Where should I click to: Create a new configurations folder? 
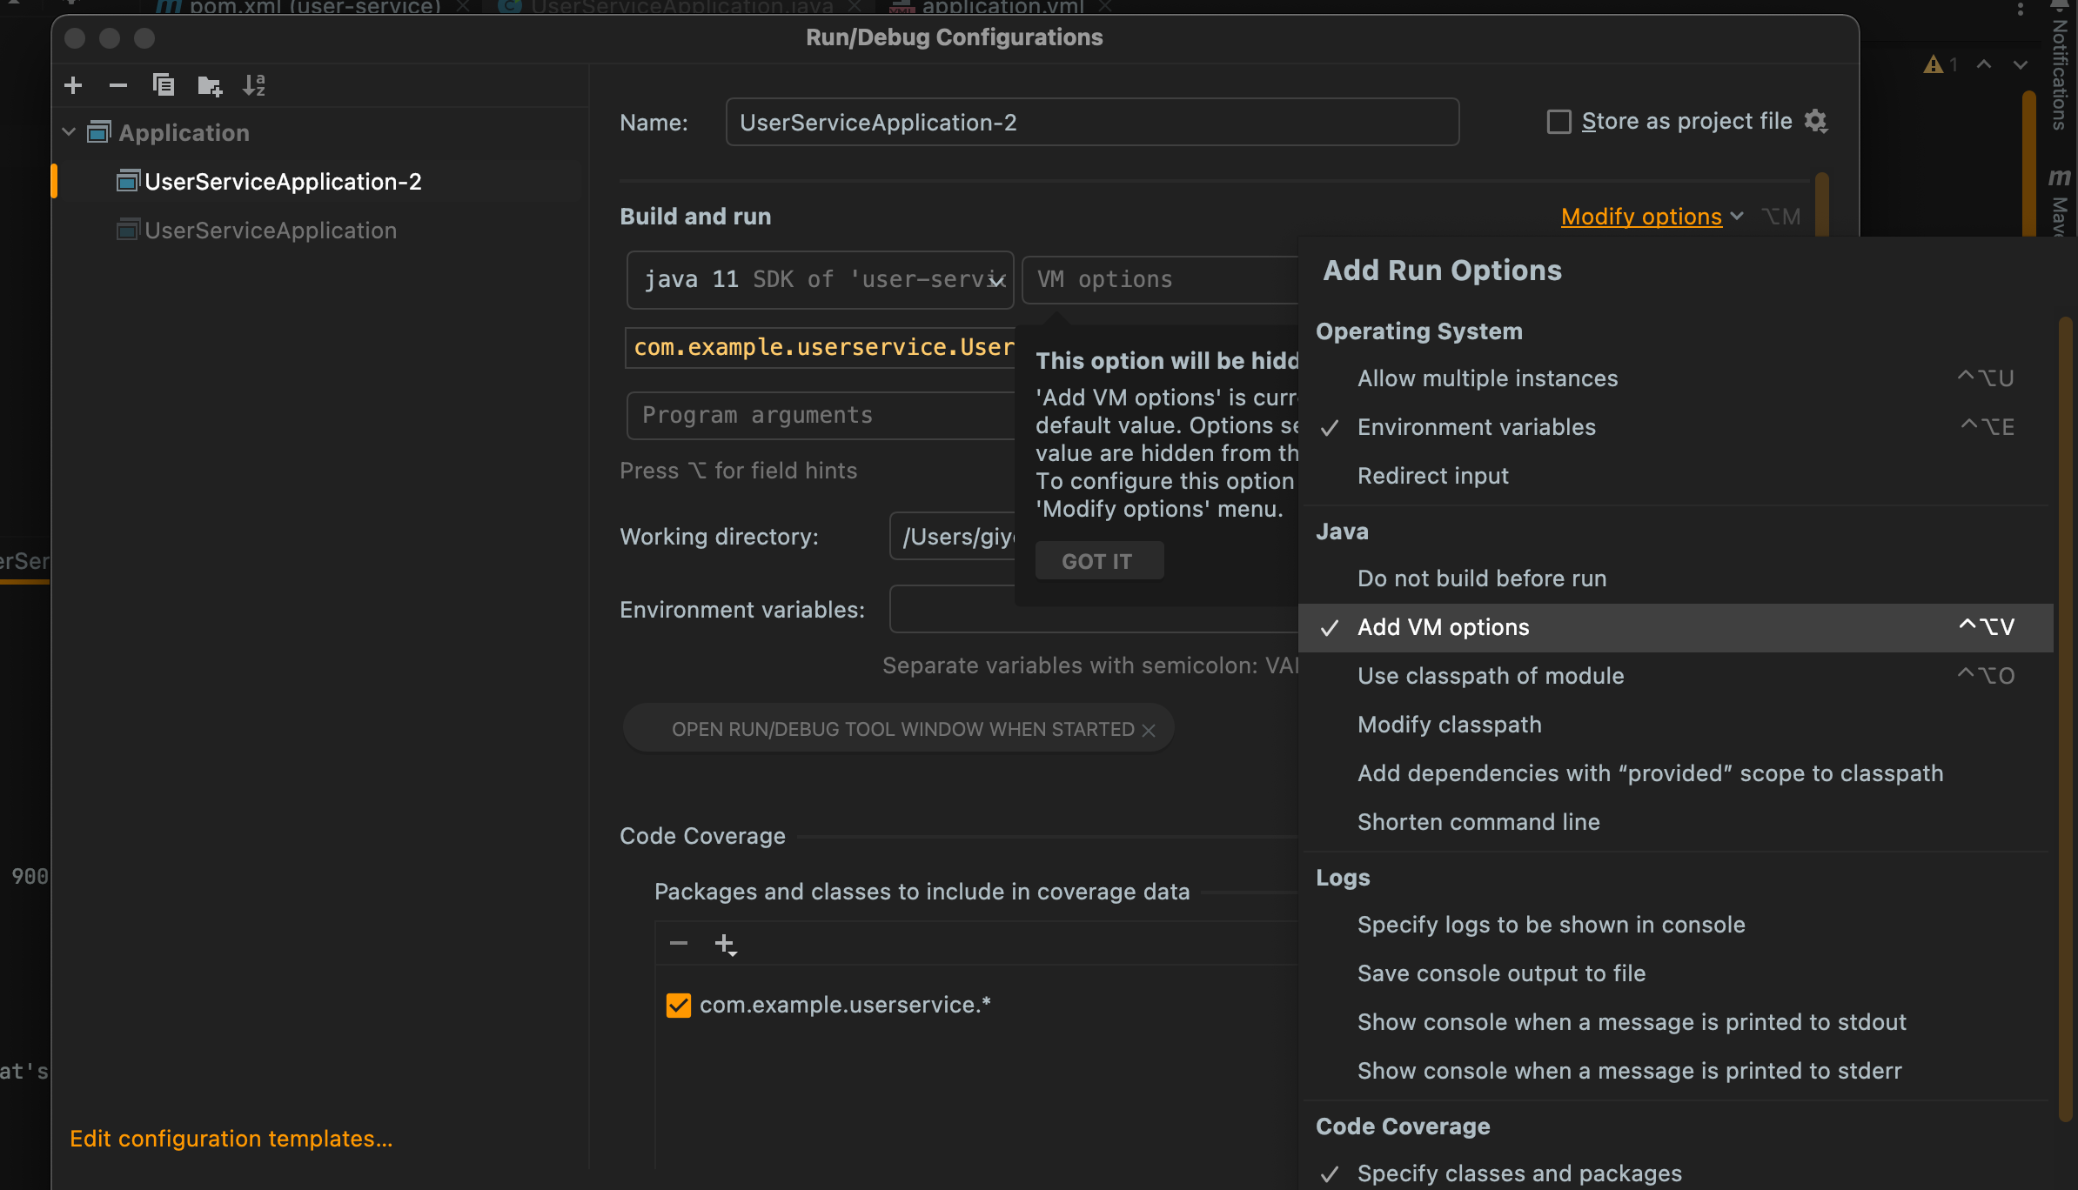[209, 85]
